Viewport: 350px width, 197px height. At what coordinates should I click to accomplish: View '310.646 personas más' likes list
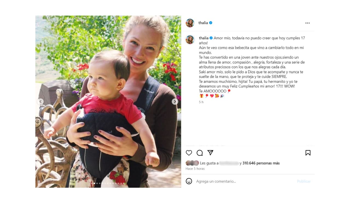coord(261,163)
